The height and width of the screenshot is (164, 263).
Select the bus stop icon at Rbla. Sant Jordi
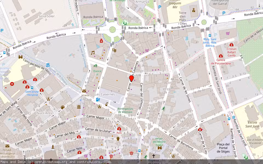point(210,35)
